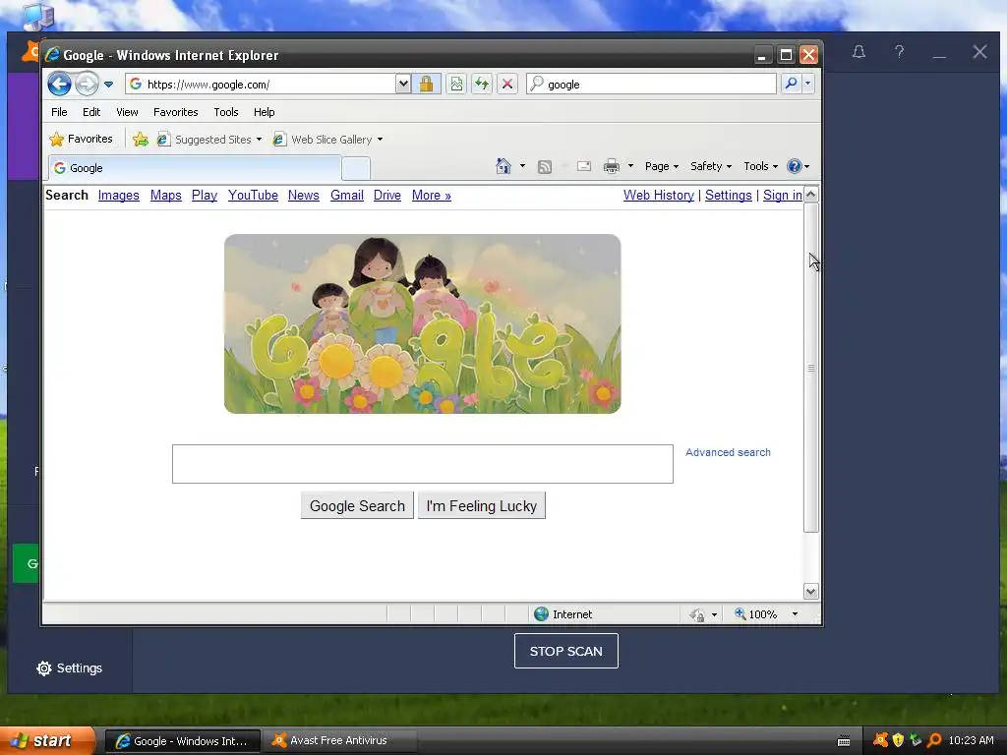Click the Advanced search link

728,452
